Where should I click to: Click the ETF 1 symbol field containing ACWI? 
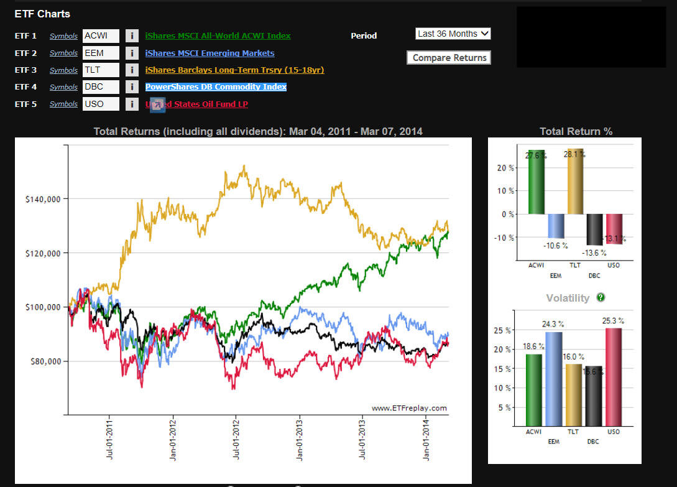[x=101, y=36]
